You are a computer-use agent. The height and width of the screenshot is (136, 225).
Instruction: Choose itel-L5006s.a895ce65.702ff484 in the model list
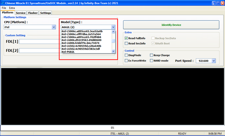tap(86, 37)
